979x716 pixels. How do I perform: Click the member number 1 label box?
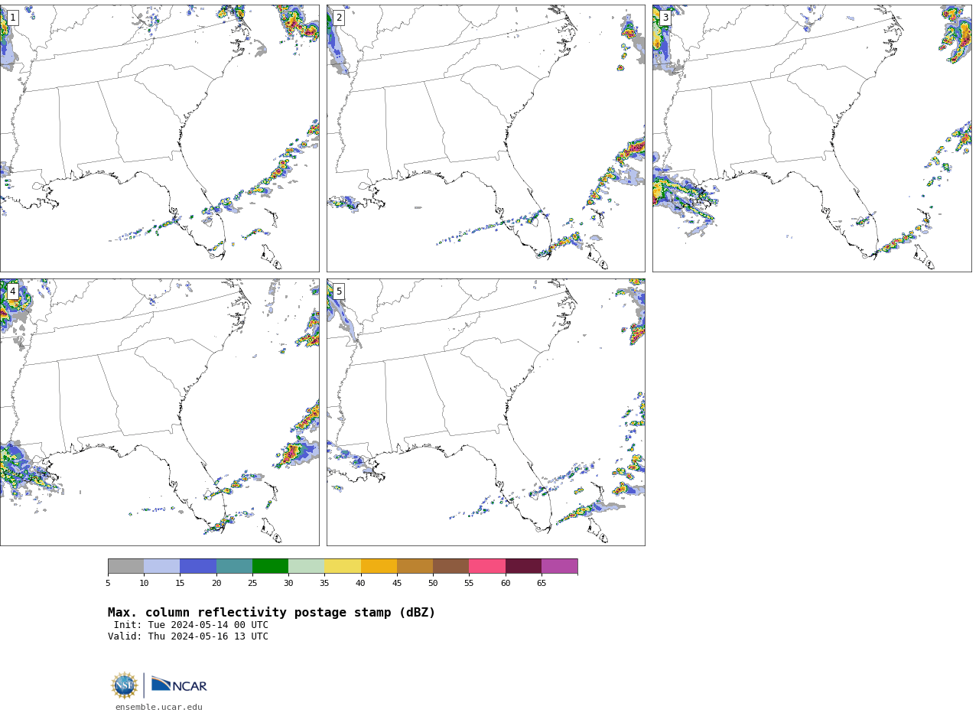12,18
